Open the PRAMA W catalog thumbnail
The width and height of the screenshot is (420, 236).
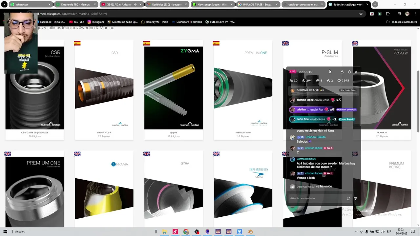382,88
